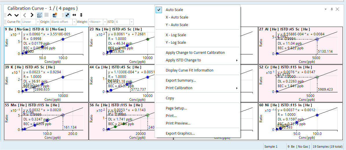The height and width of the screenshot is (150, 346).
Task: Click the edit calibration warning icon
Action: [x=55, y=15]
